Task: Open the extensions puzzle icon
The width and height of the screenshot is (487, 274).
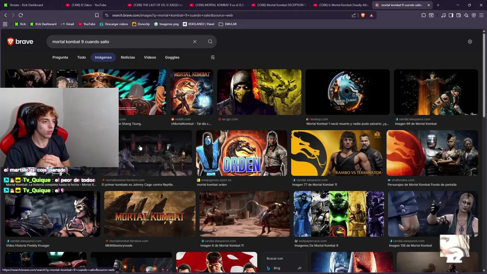Action: (423, 15)
